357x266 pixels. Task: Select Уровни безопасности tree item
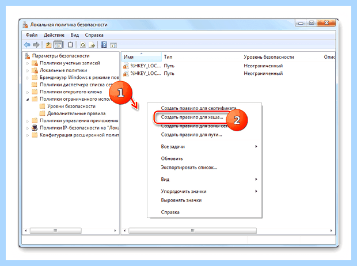pyautogui.click(x=71, y=106)
